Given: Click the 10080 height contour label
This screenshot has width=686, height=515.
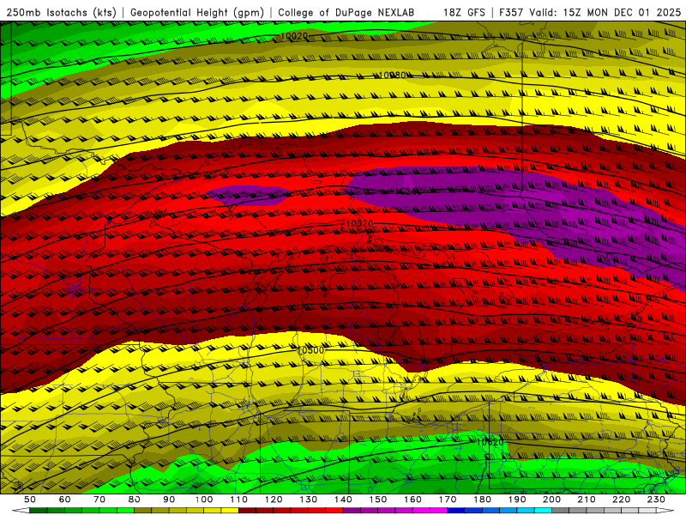Looking at the screenshot, I should (392, 76).
